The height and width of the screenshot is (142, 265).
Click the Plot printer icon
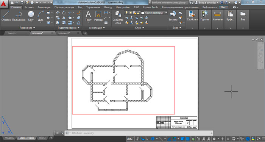(x=32, y=3)
